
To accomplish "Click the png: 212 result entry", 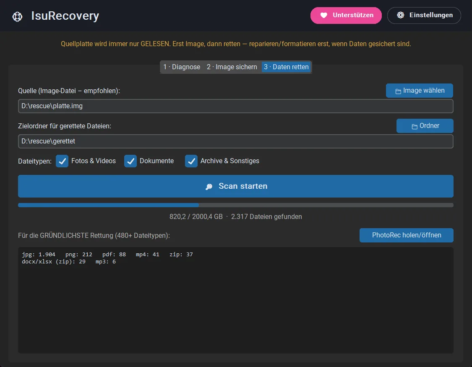I will (x=79, y=255).
